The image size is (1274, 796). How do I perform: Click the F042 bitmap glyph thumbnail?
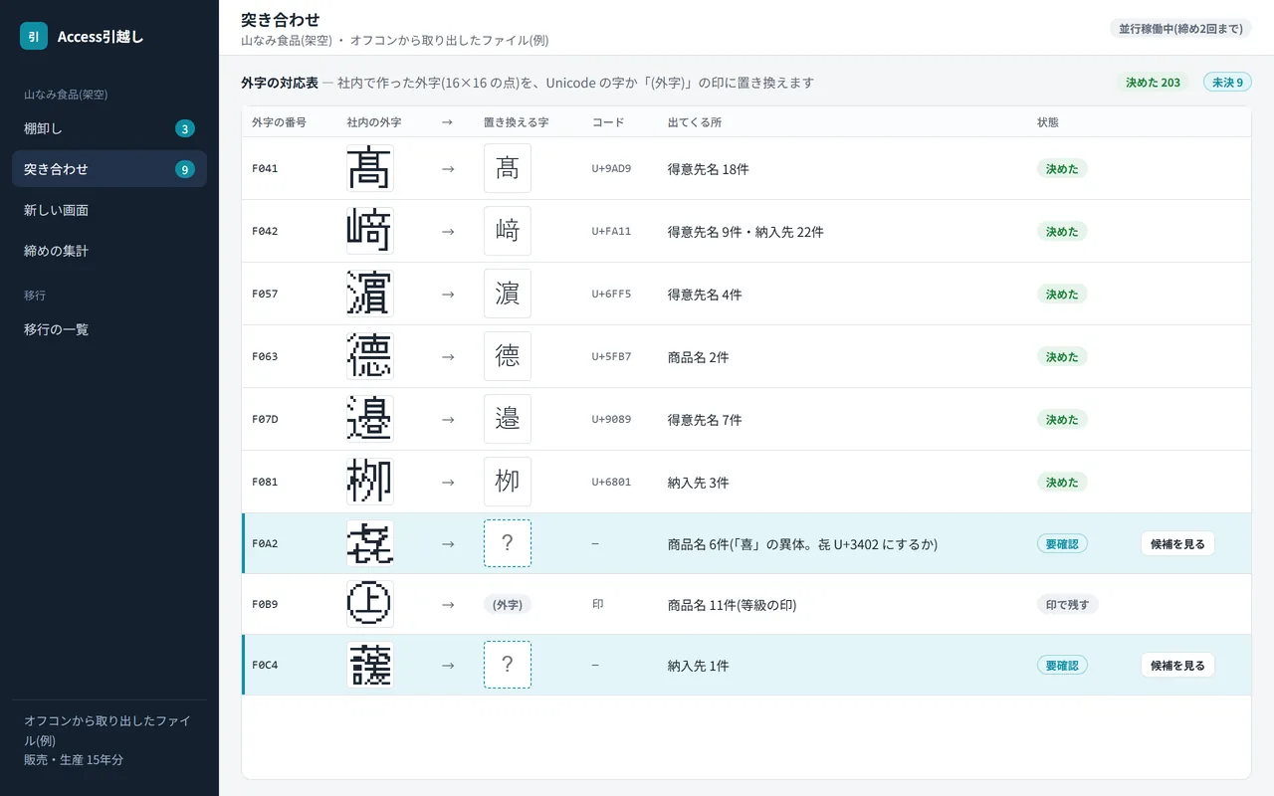tap(370, 231)
